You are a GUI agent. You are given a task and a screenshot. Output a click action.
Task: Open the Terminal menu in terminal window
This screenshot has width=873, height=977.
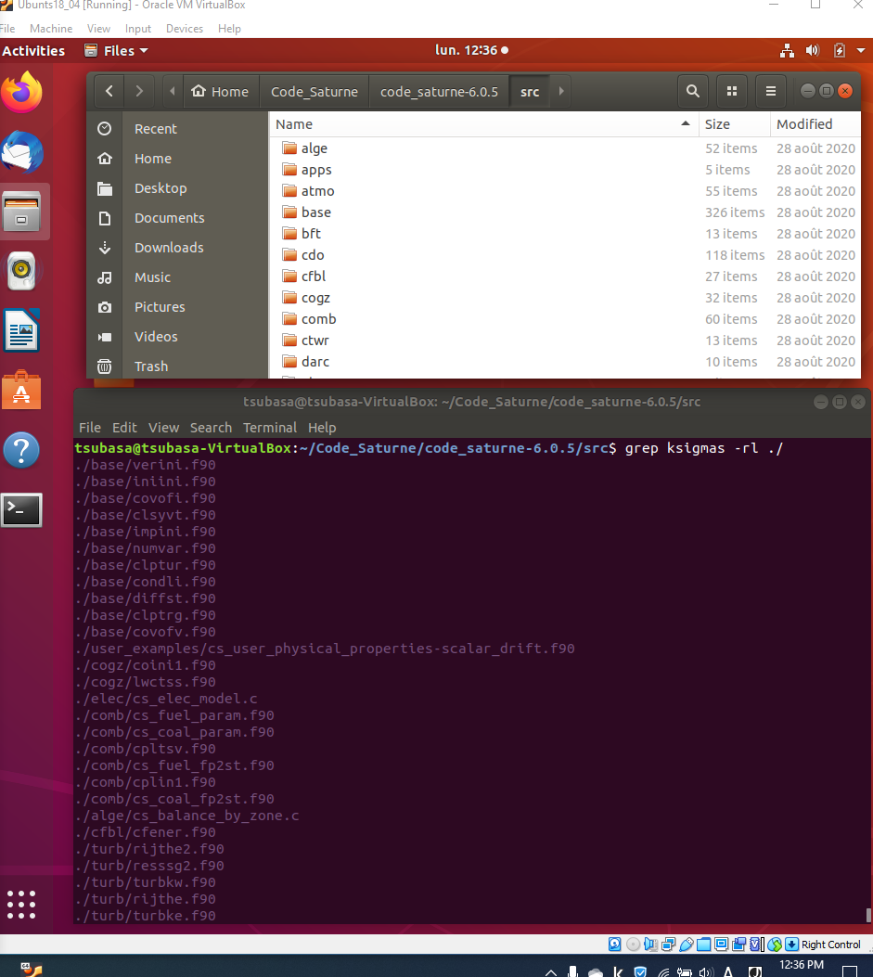[x=270, y=428]
